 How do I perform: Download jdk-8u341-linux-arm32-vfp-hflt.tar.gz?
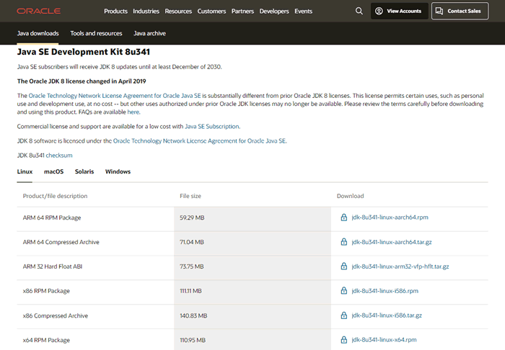tap(400, 266)
